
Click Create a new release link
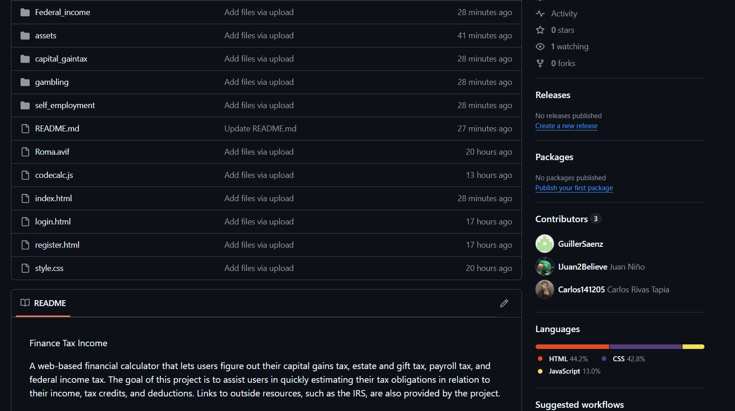566,126
